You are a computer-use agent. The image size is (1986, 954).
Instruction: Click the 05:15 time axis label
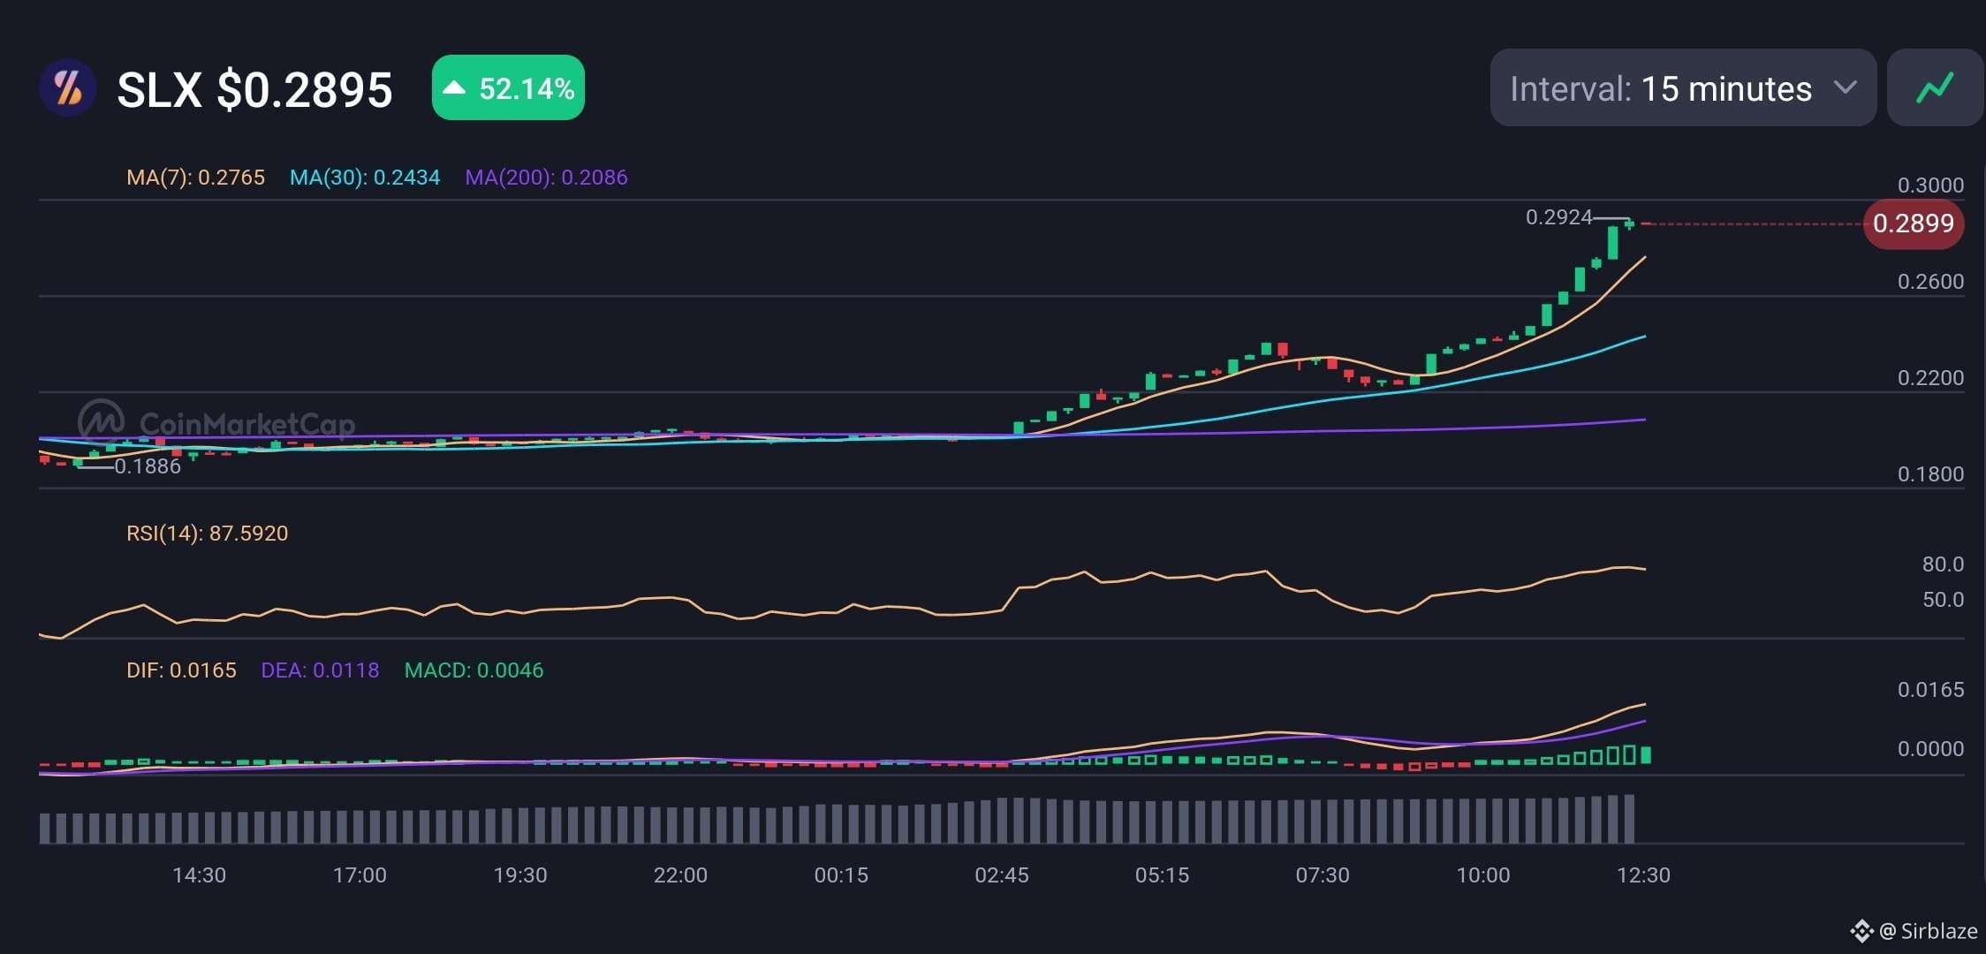1162,874
